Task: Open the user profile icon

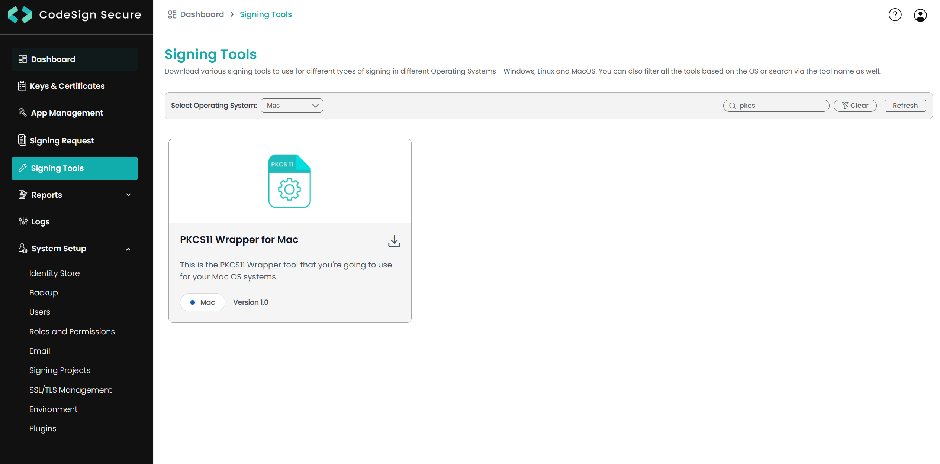Action: pyautogui.click(x=920, y=15)
